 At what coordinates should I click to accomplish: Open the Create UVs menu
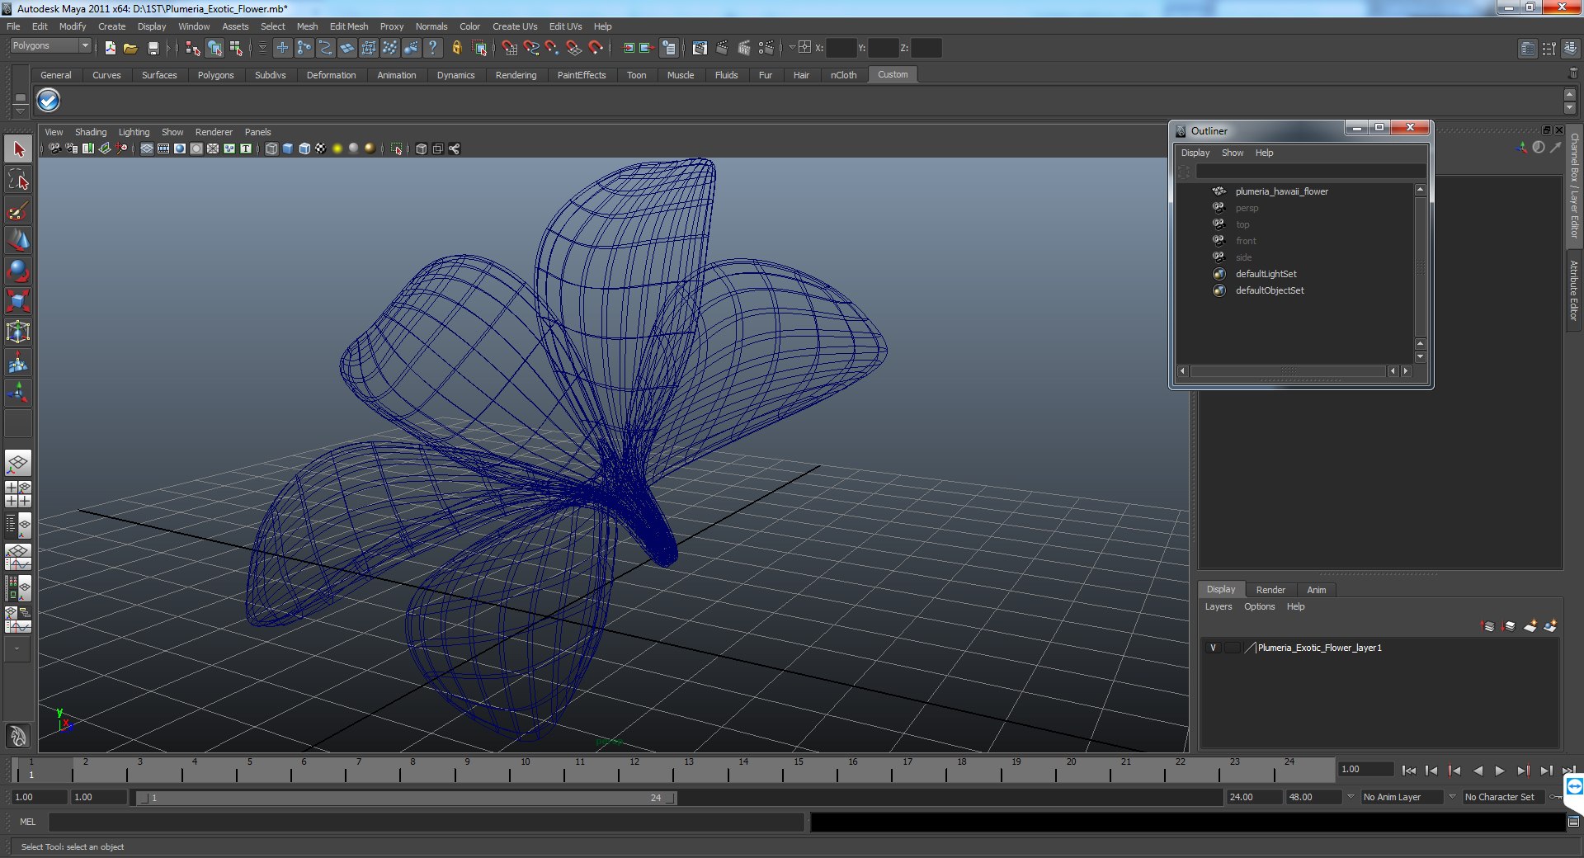click(x=515, y=26)
